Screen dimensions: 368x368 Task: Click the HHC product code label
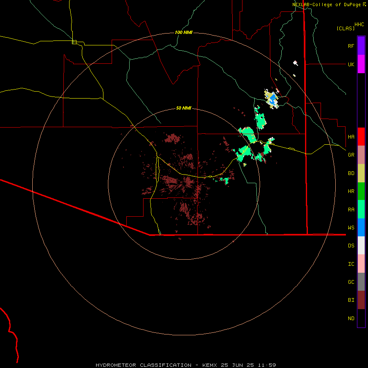tap(359, 25)
